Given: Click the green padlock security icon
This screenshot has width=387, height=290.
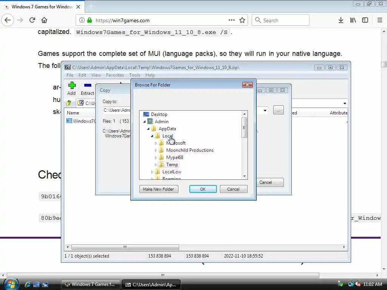Looking at the screenshot, I should (x=90, y=20).
